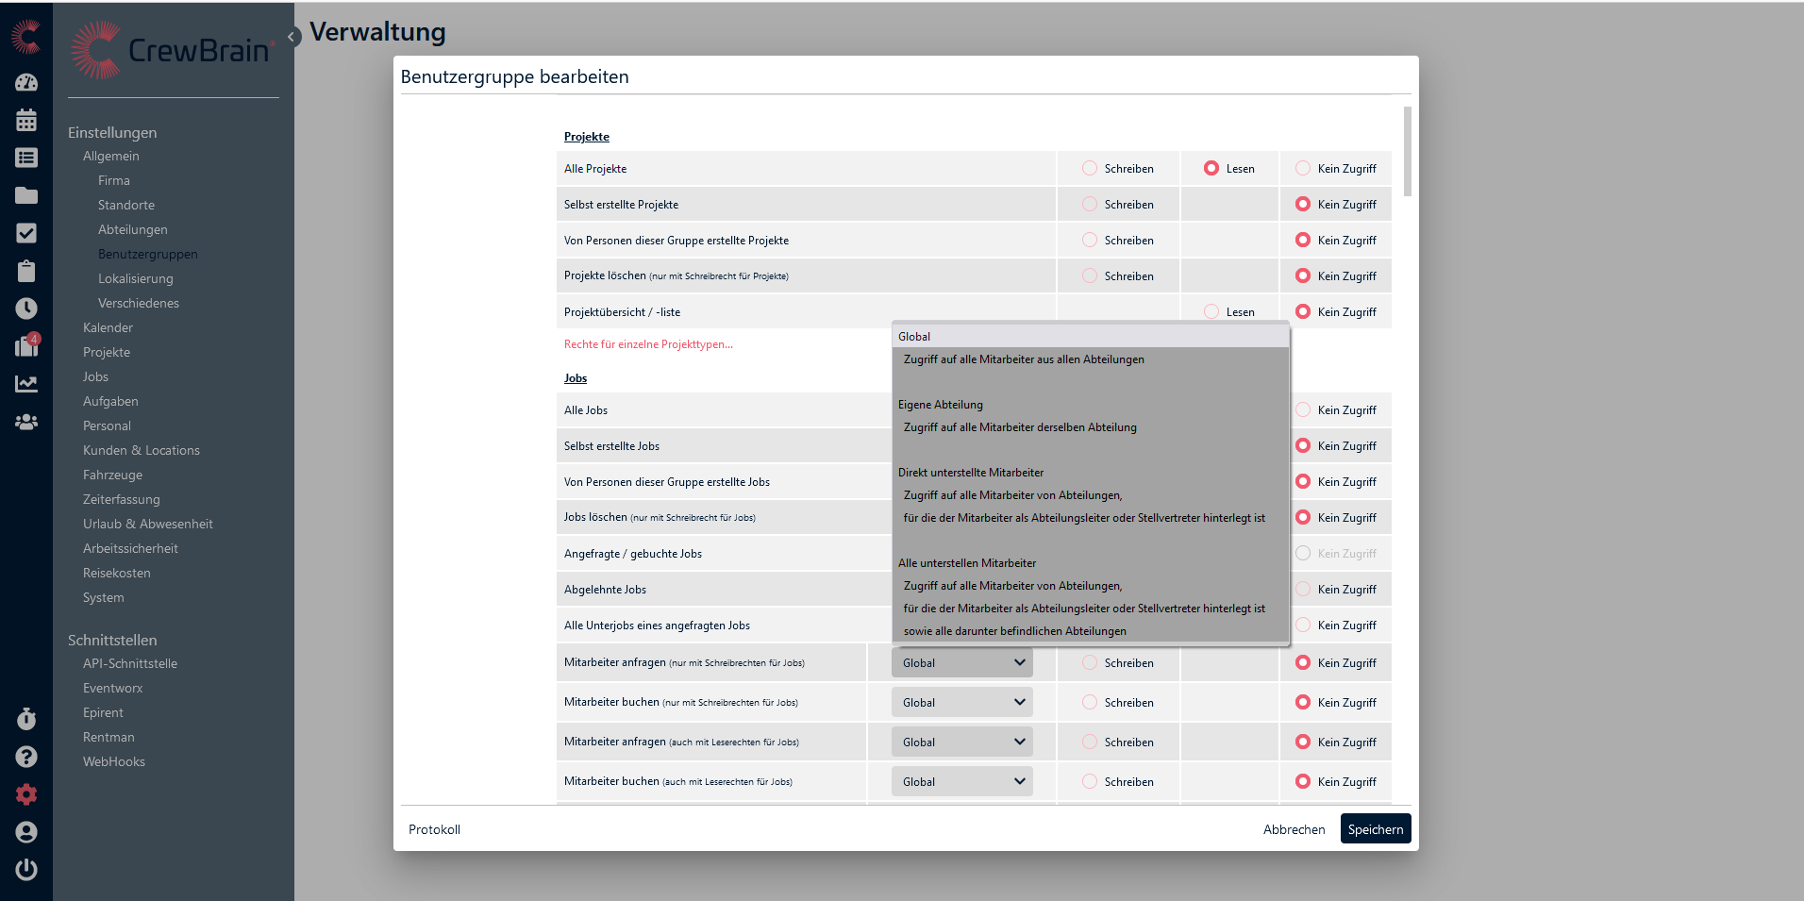Open the people group icon
This screenshot has width=1804, height=901.
pyautogui.click(x=26, y=422)
